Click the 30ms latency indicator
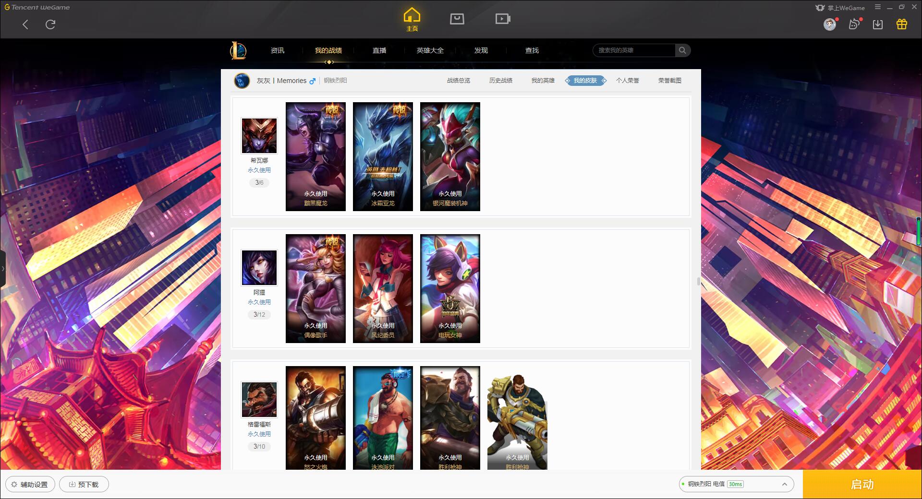922x499 pixels. [735, 484]
